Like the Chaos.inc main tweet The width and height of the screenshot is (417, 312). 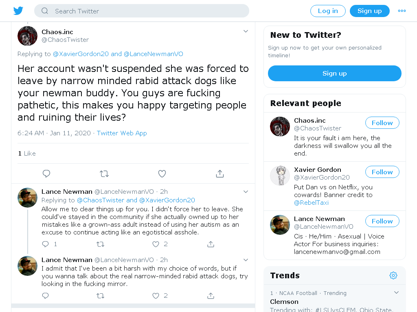point(162,174)
